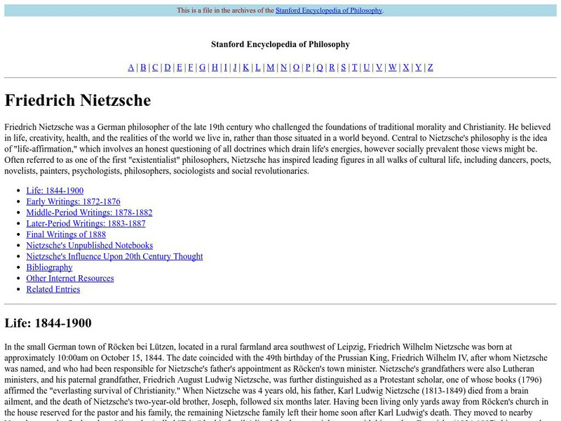561x421 pixels.
Task: Jump to letter Q index
Action: point(320,67)
